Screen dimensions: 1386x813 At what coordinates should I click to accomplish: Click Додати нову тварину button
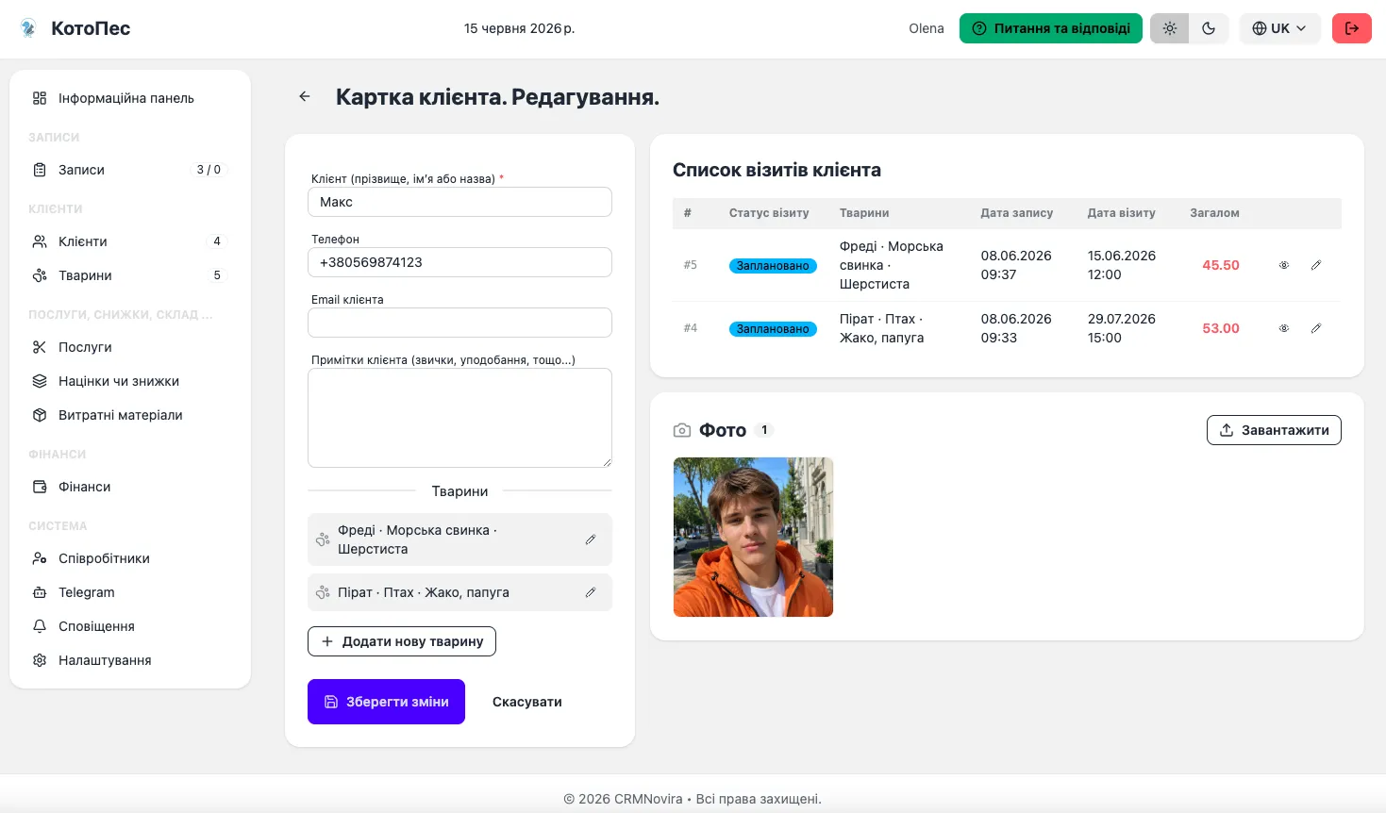[x=402, y=641]
